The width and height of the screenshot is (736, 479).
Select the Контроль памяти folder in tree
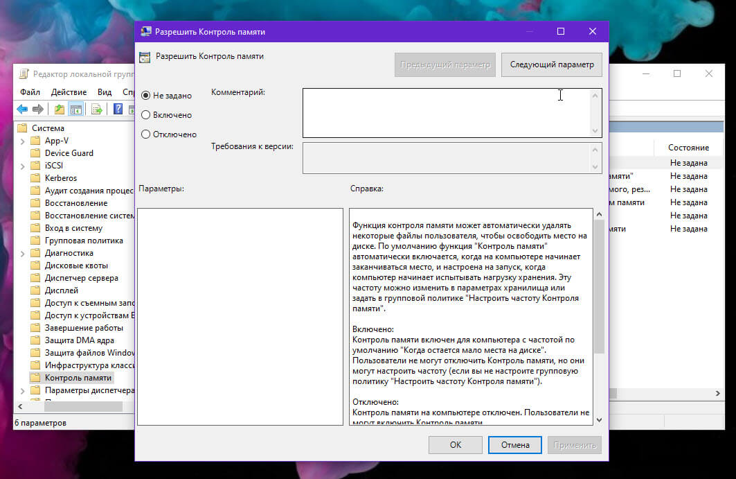coord(78,378)
